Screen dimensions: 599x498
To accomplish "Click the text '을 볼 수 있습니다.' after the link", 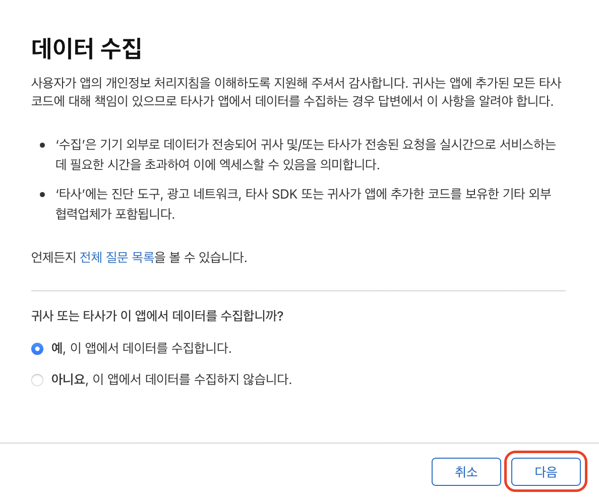I will point(201,258).
